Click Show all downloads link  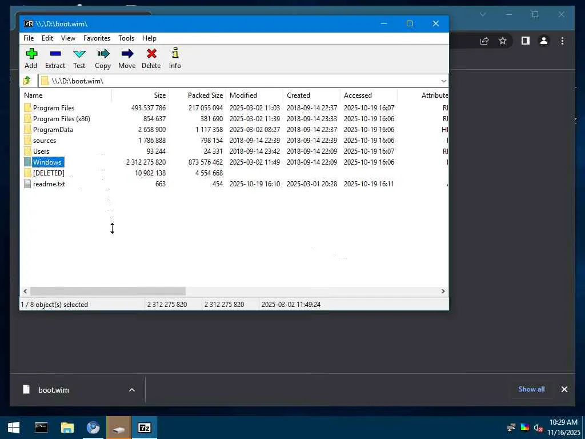click(531, 389)
